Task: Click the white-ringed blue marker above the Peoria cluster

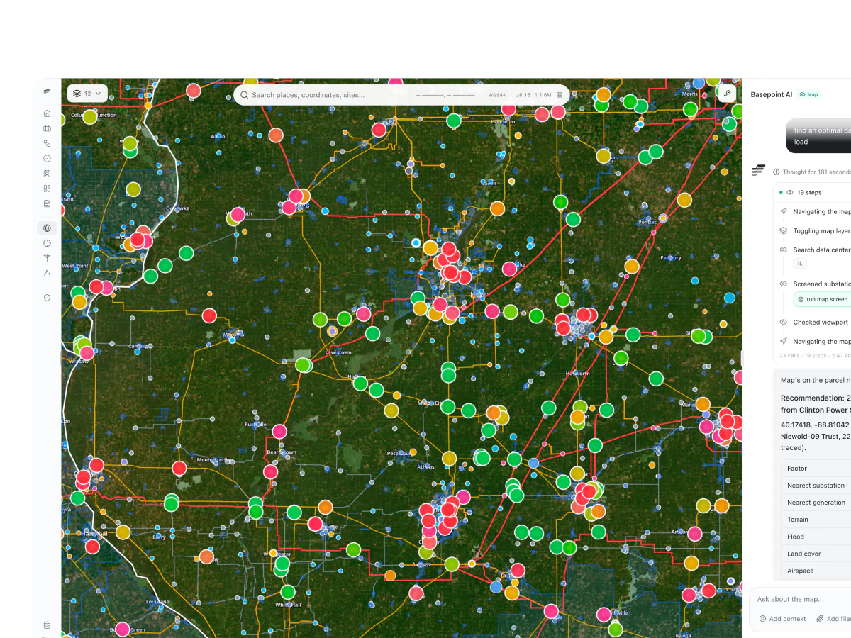Action: pyautogui.click(x=416, y=242)
